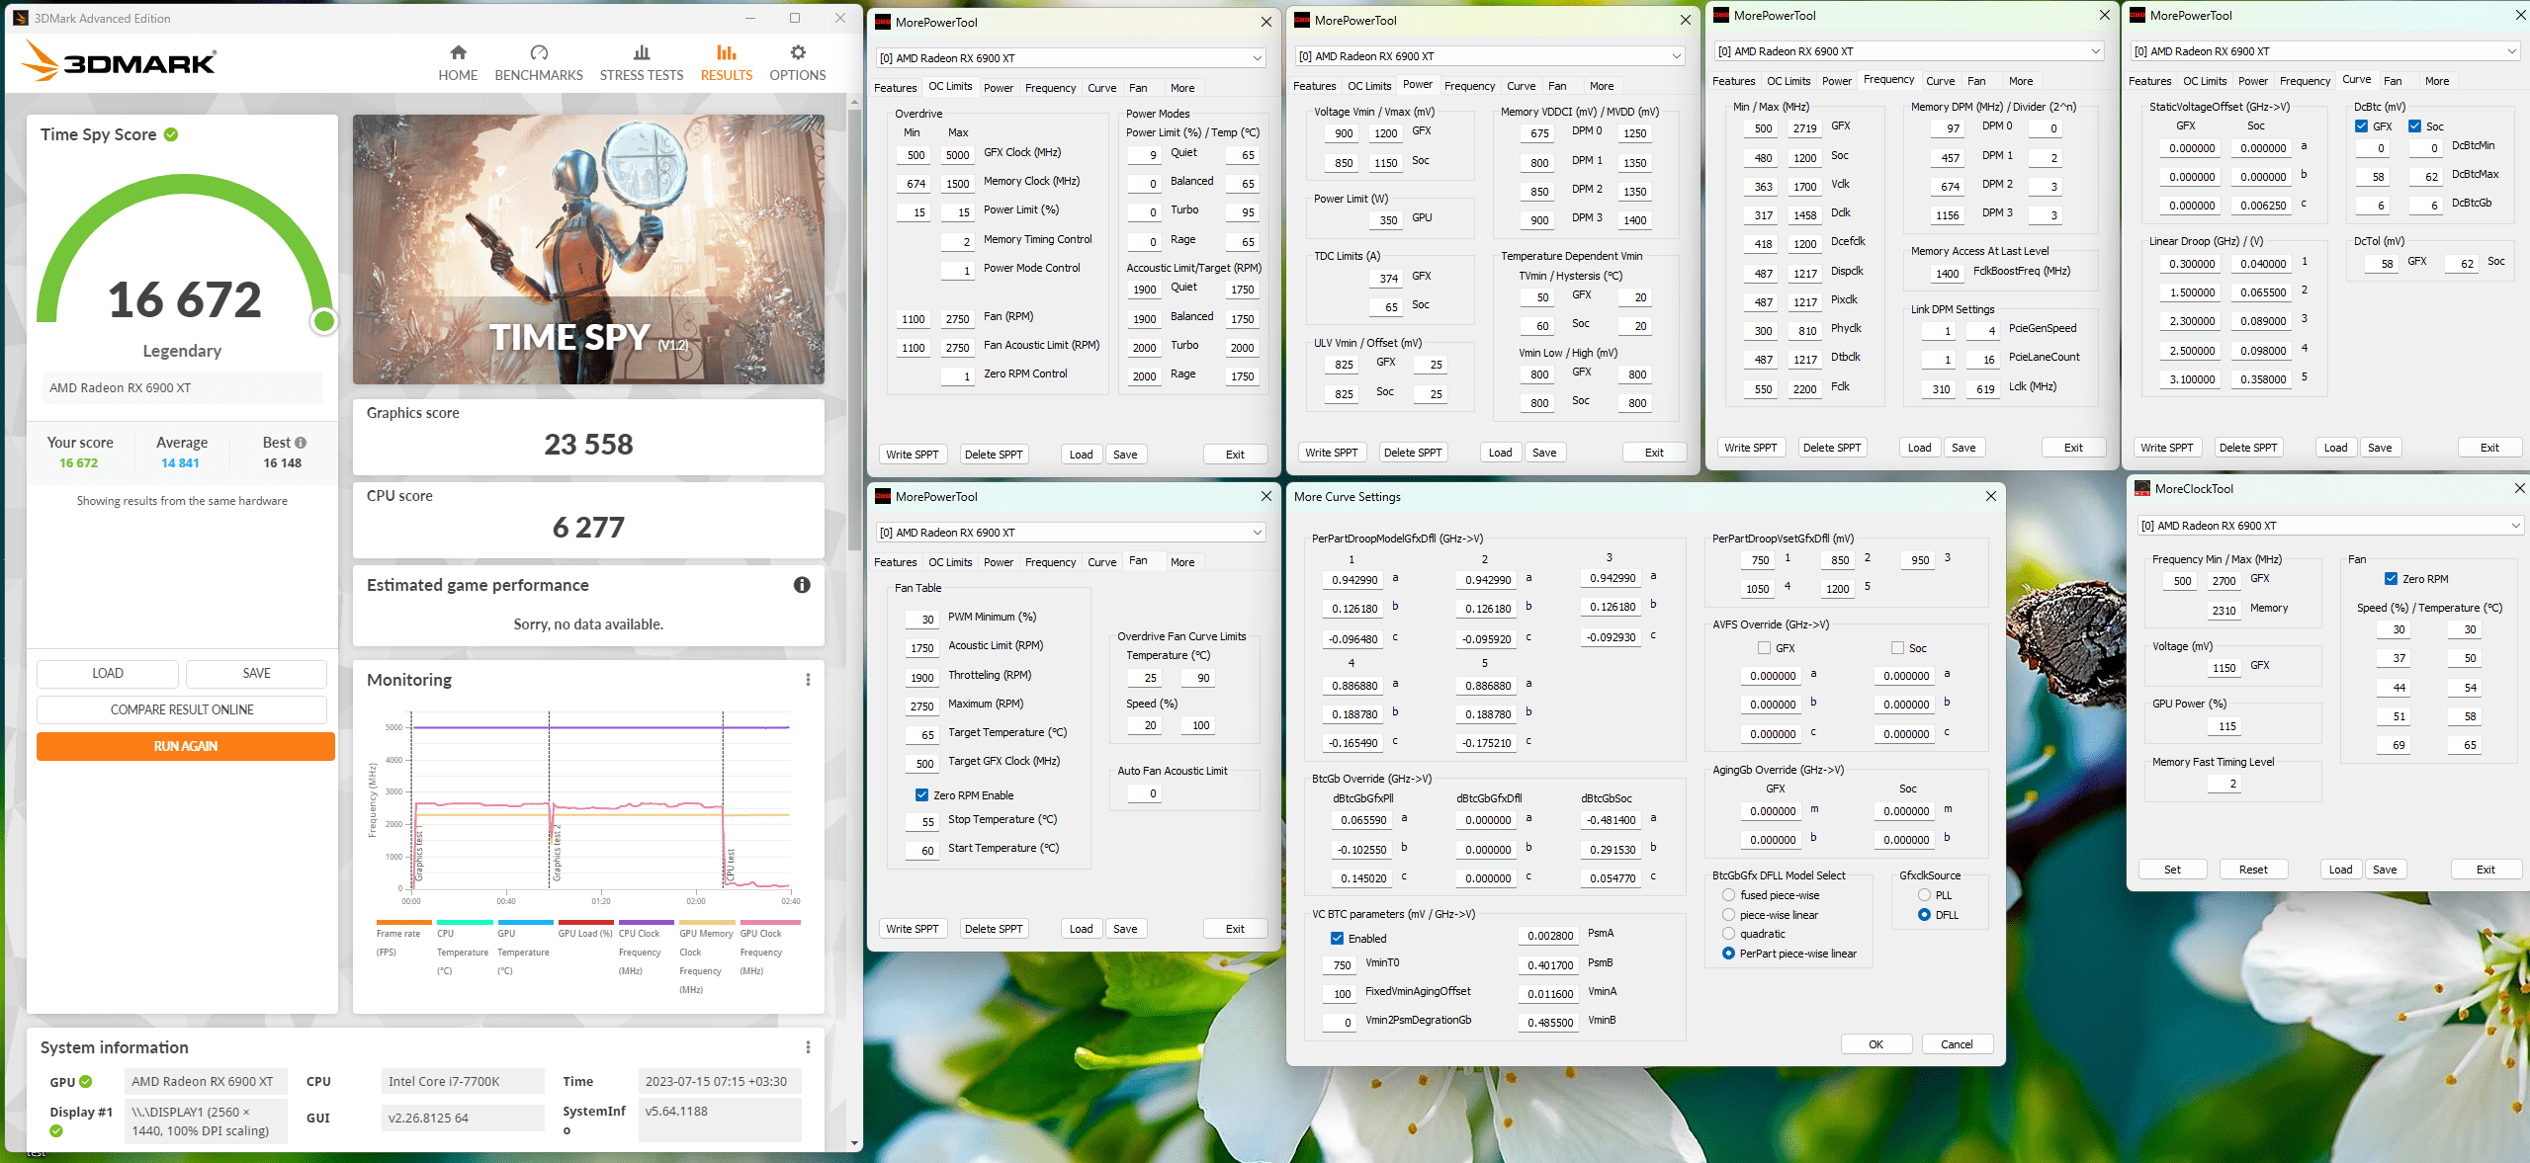Close the More Curve Settings dialog
This screenshot has height=1163, width=2530.
(x=1990, y=496)
